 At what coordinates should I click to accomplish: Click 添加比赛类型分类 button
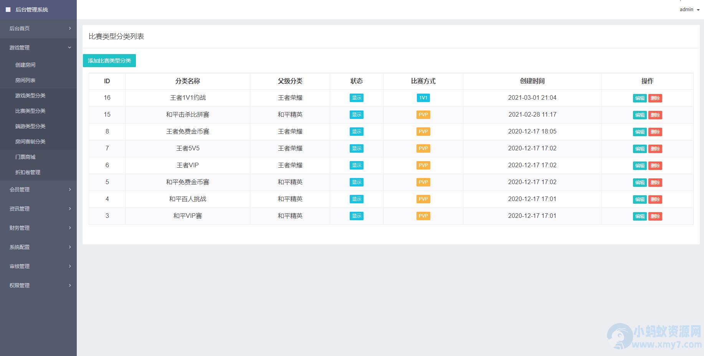click(109, 61)
